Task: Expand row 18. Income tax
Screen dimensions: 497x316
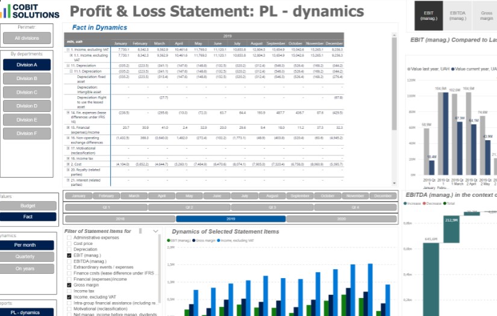Action: pyautogui.click(x=68, y=158)
